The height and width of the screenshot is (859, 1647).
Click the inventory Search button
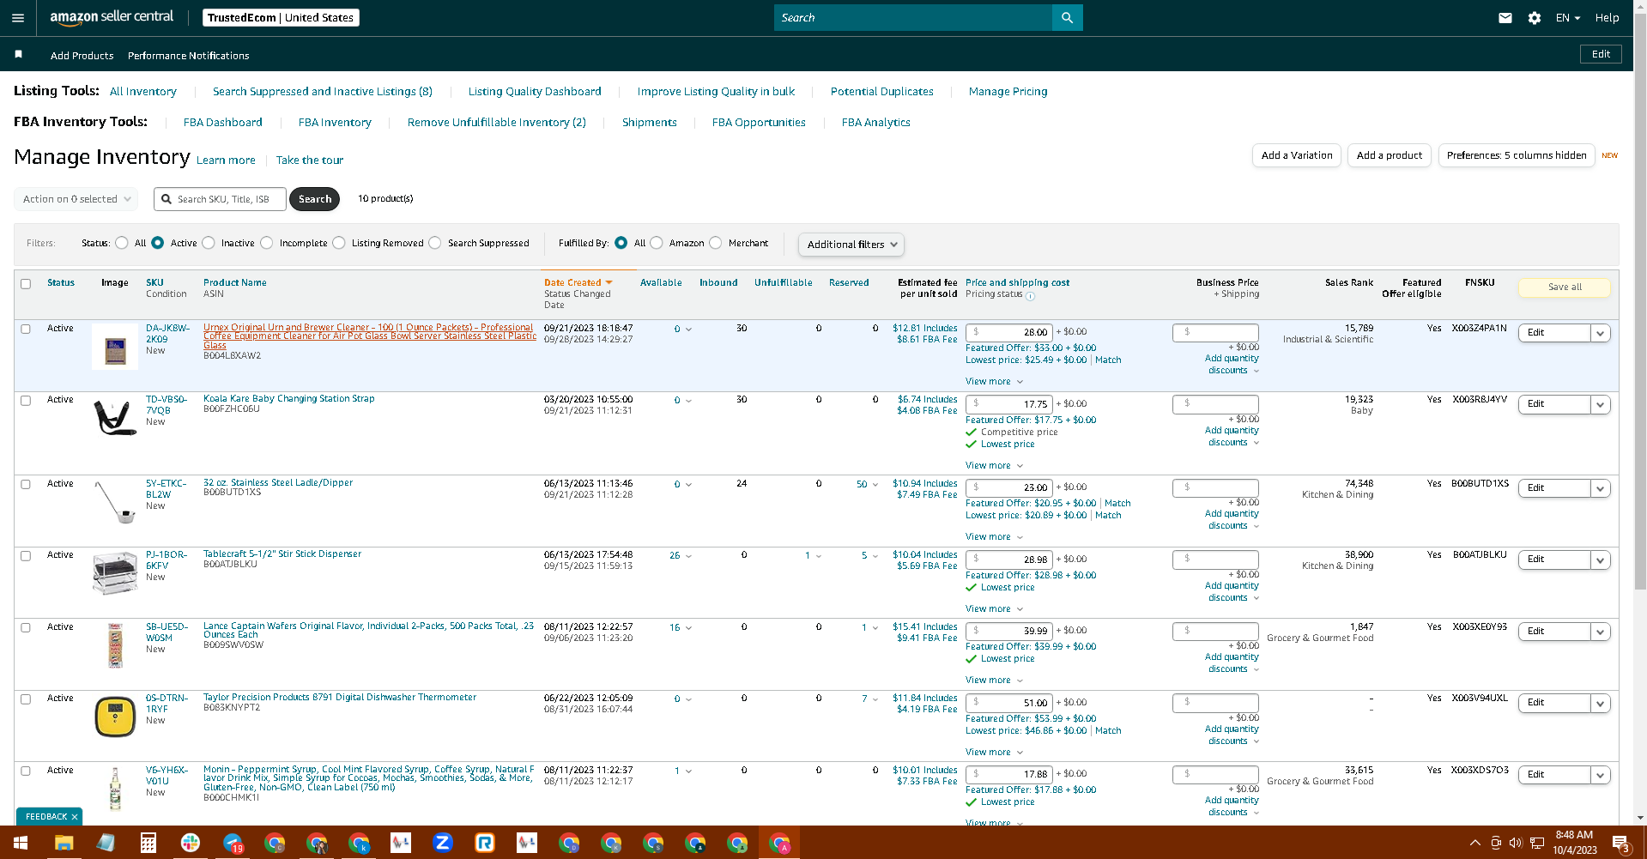[315, 199]
